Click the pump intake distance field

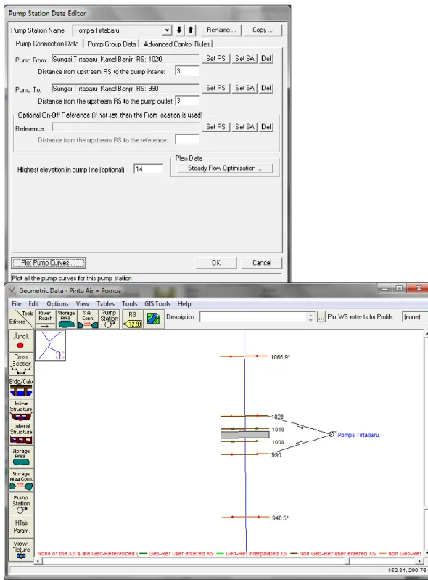[187, 71]
